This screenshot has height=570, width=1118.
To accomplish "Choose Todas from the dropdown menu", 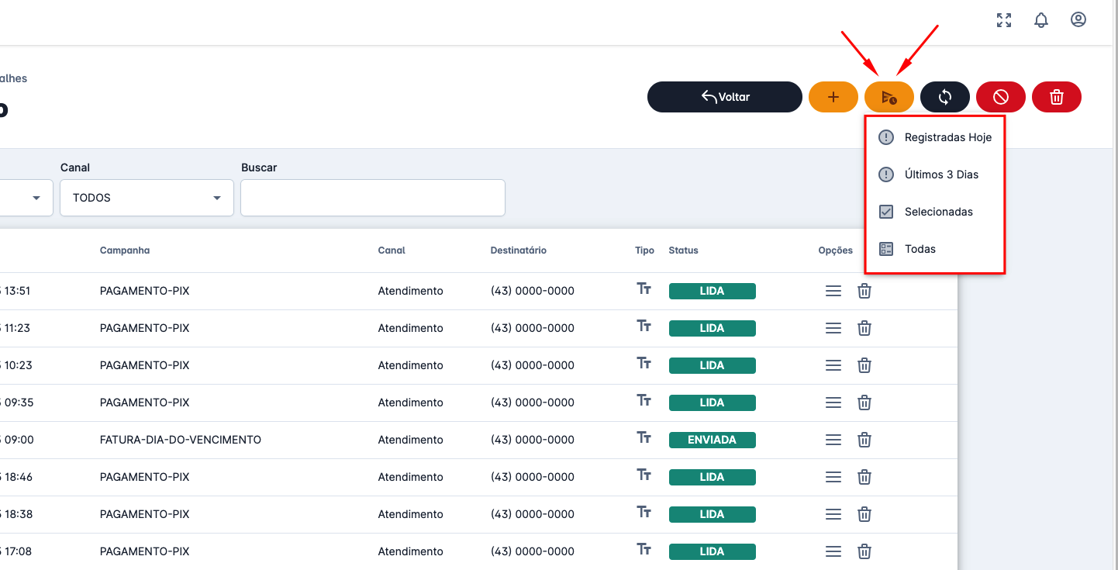I will (x=920, y=249).
